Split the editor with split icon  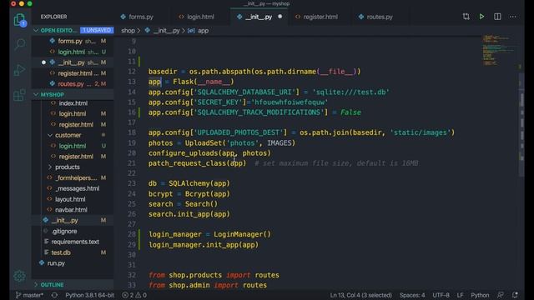(497, 17)
